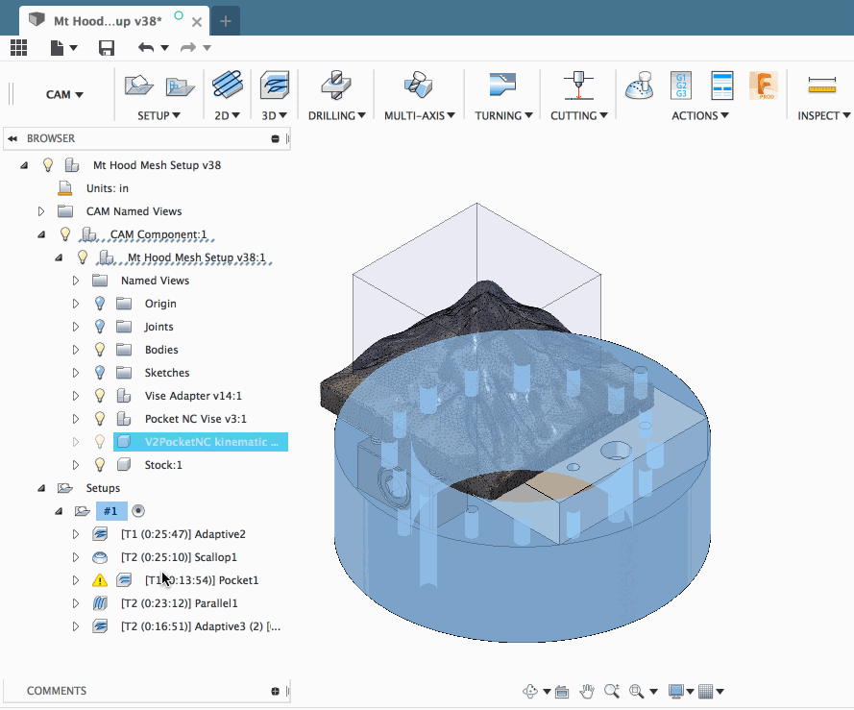Hide Pocket NC Vise v3:1 component
Viewport: 854px width, 710px height.
point(100,419)
